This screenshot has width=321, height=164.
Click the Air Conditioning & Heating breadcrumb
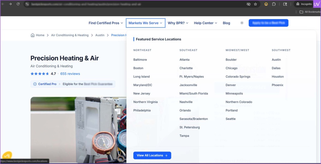pos(70,35)
